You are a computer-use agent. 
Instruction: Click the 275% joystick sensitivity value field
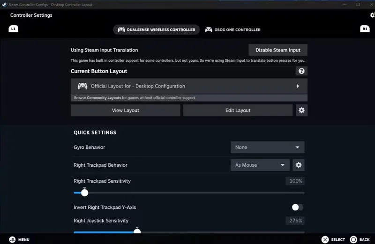pyautogui.click(x=295, y=221)
